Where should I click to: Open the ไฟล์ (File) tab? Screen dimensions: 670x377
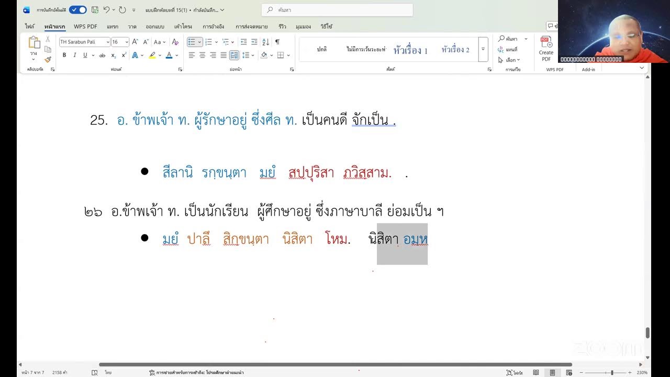tap(30, 26)
